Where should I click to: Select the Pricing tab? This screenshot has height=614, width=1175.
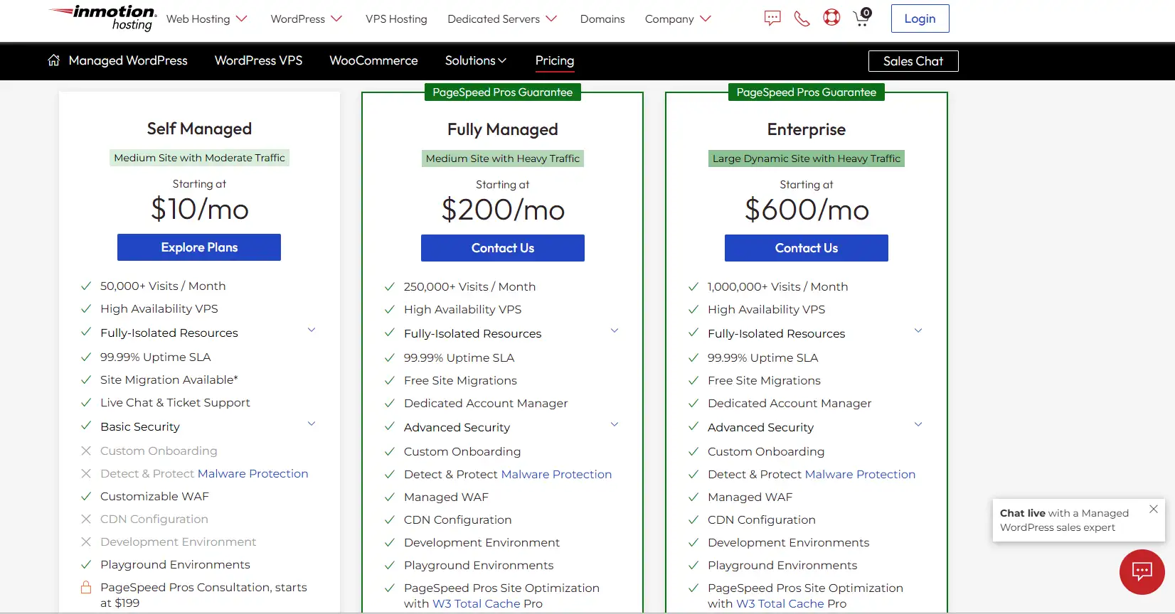(554, 61)
